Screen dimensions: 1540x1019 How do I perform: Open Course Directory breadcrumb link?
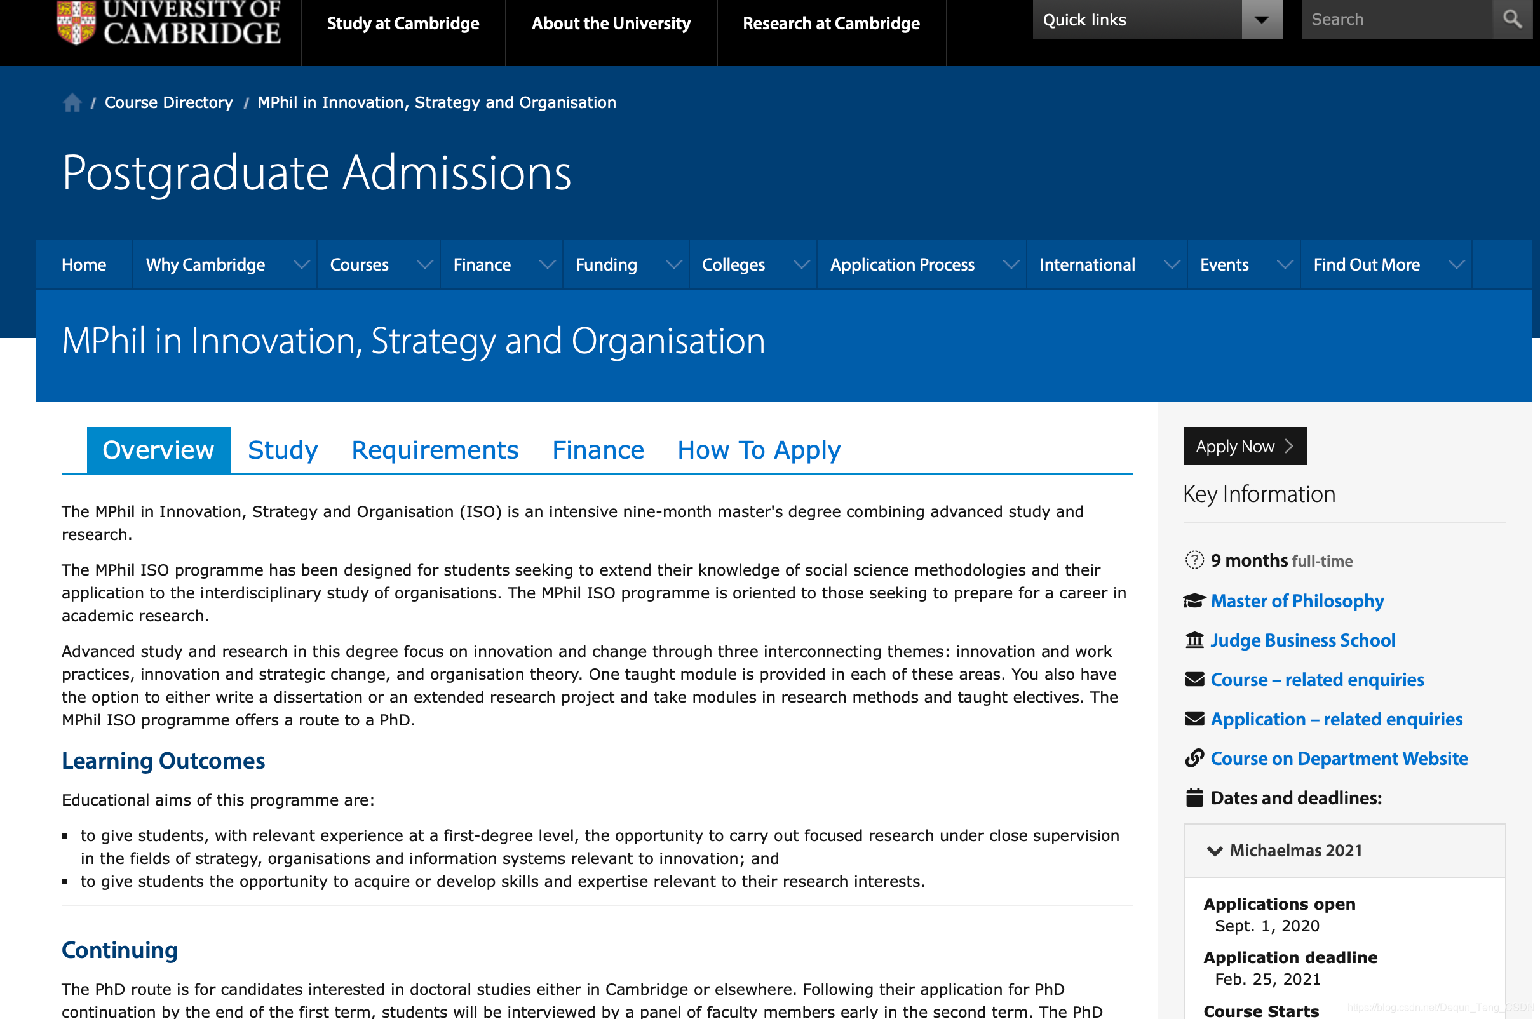tap(168, 103)
